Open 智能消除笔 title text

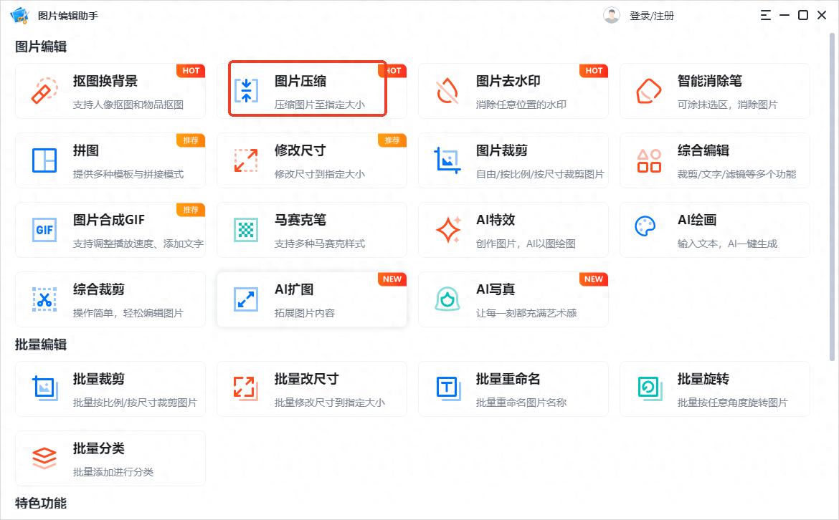coord(709,81)
